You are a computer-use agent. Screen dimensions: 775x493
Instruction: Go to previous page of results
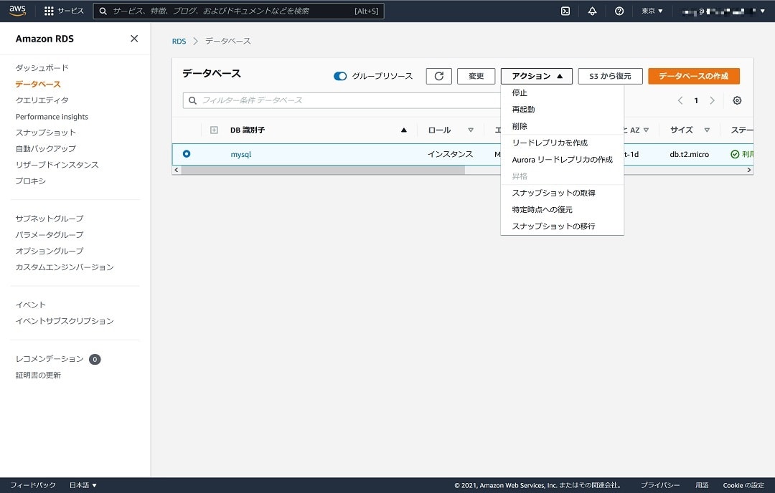tap(680, 100)
